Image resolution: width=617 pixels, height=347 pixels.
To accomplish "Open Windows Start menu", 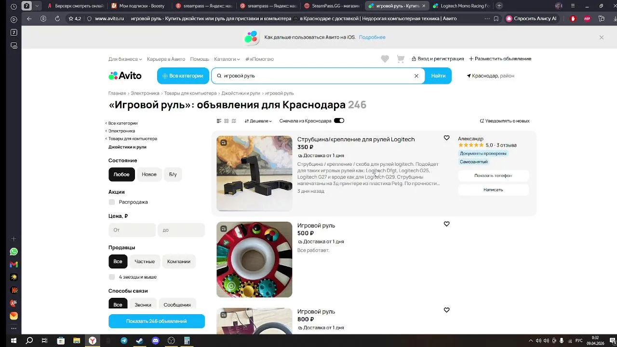I will tap(13, 341).
